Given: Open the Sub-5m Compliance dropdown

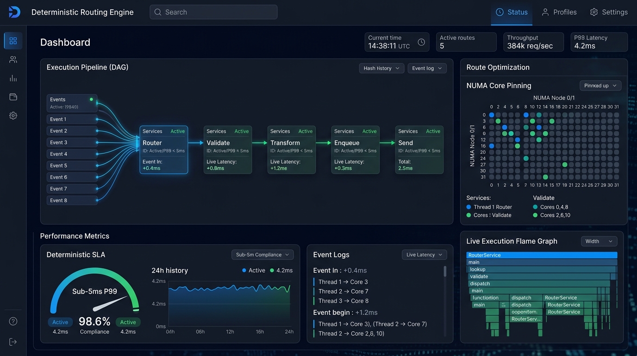Looking at the screenshot, I should (262, 254).
